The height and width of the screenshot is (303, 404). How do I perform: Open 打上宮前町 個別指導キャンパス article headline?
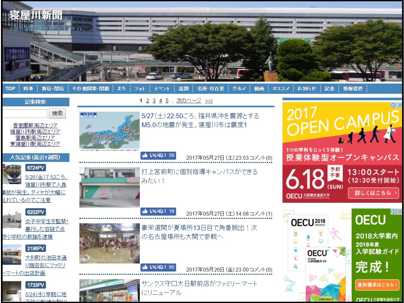tap(200, 176)
